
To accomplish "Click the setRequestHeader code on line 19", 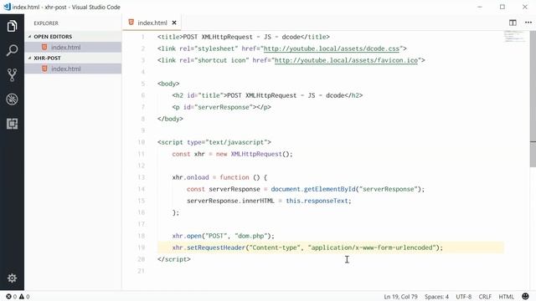I will (x=307, y=247).
